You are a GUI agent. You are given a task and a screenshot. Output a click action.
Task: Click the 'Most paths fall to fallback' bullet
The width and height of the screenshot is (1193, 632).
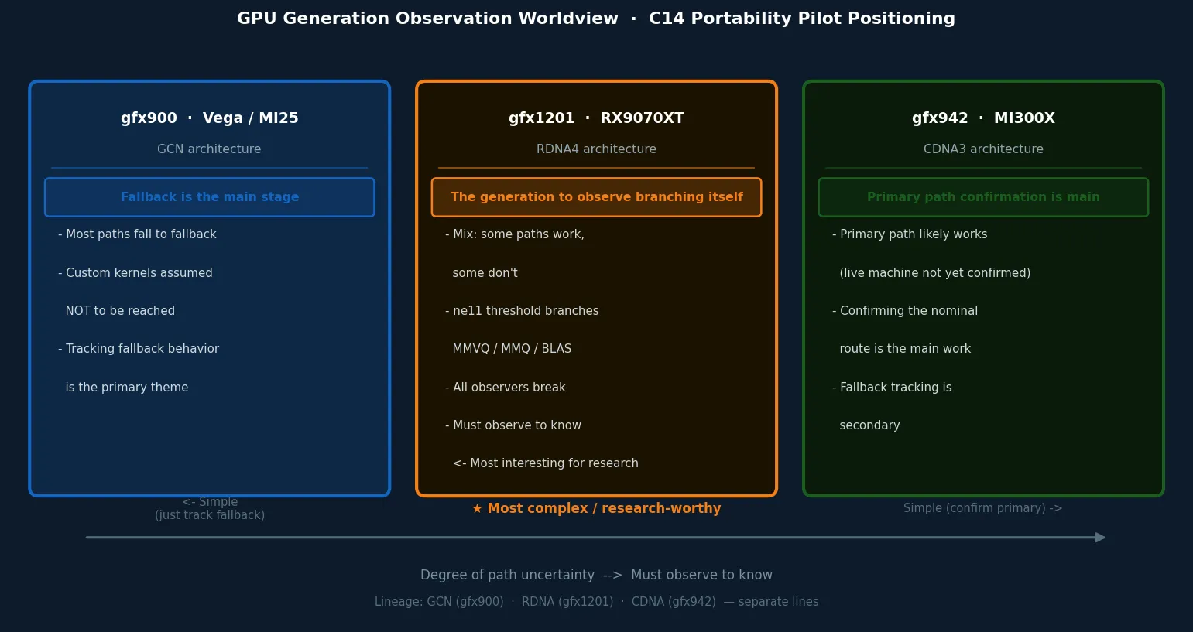pos(137,234)
